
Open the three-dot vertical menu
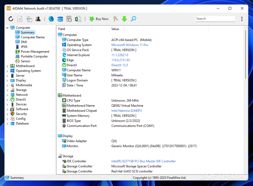click(242, 19)
